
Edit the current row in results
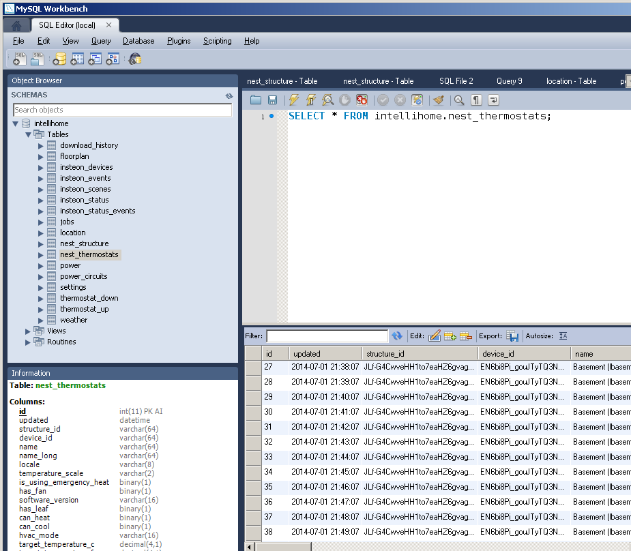435,336
